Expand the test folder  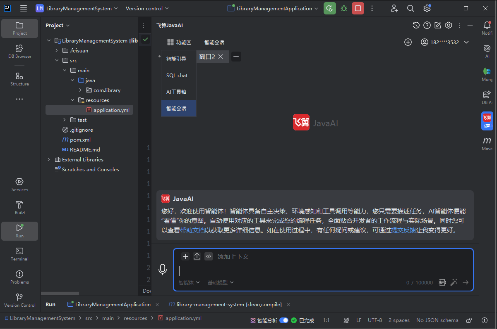click(x=65, y=120)
